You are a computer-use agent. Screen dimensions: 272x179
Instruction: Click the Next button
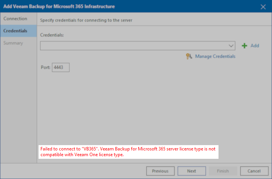192,171
